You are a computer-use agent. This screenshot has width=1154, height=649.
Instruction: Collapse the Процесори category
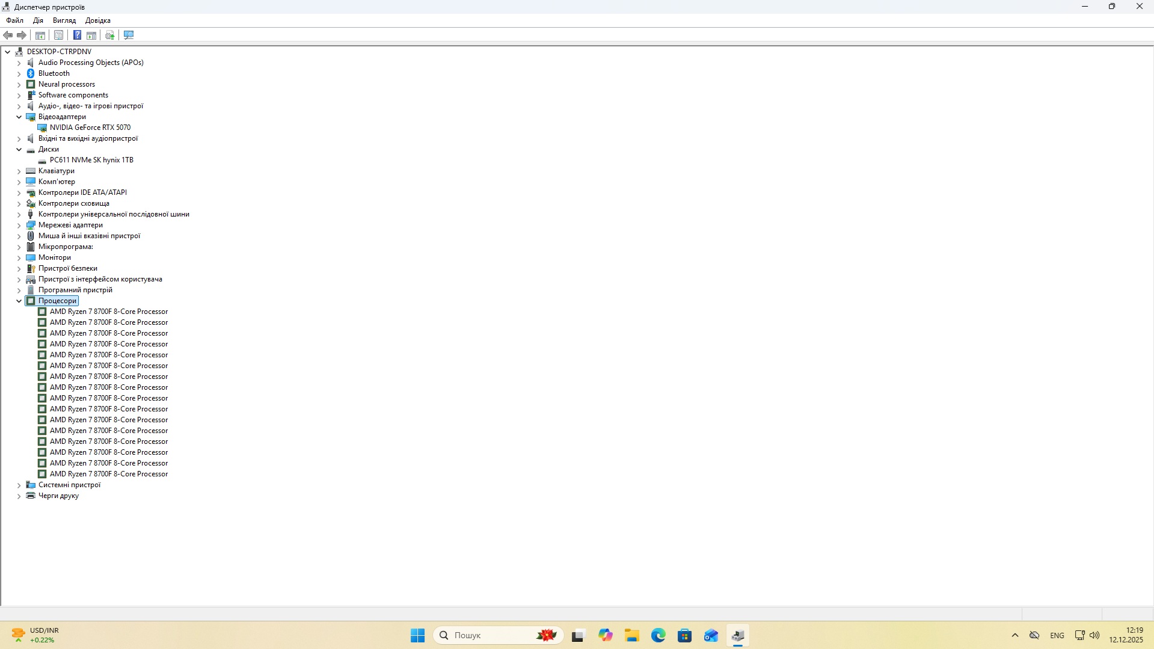pyautogui.click(x=19, y=301)
